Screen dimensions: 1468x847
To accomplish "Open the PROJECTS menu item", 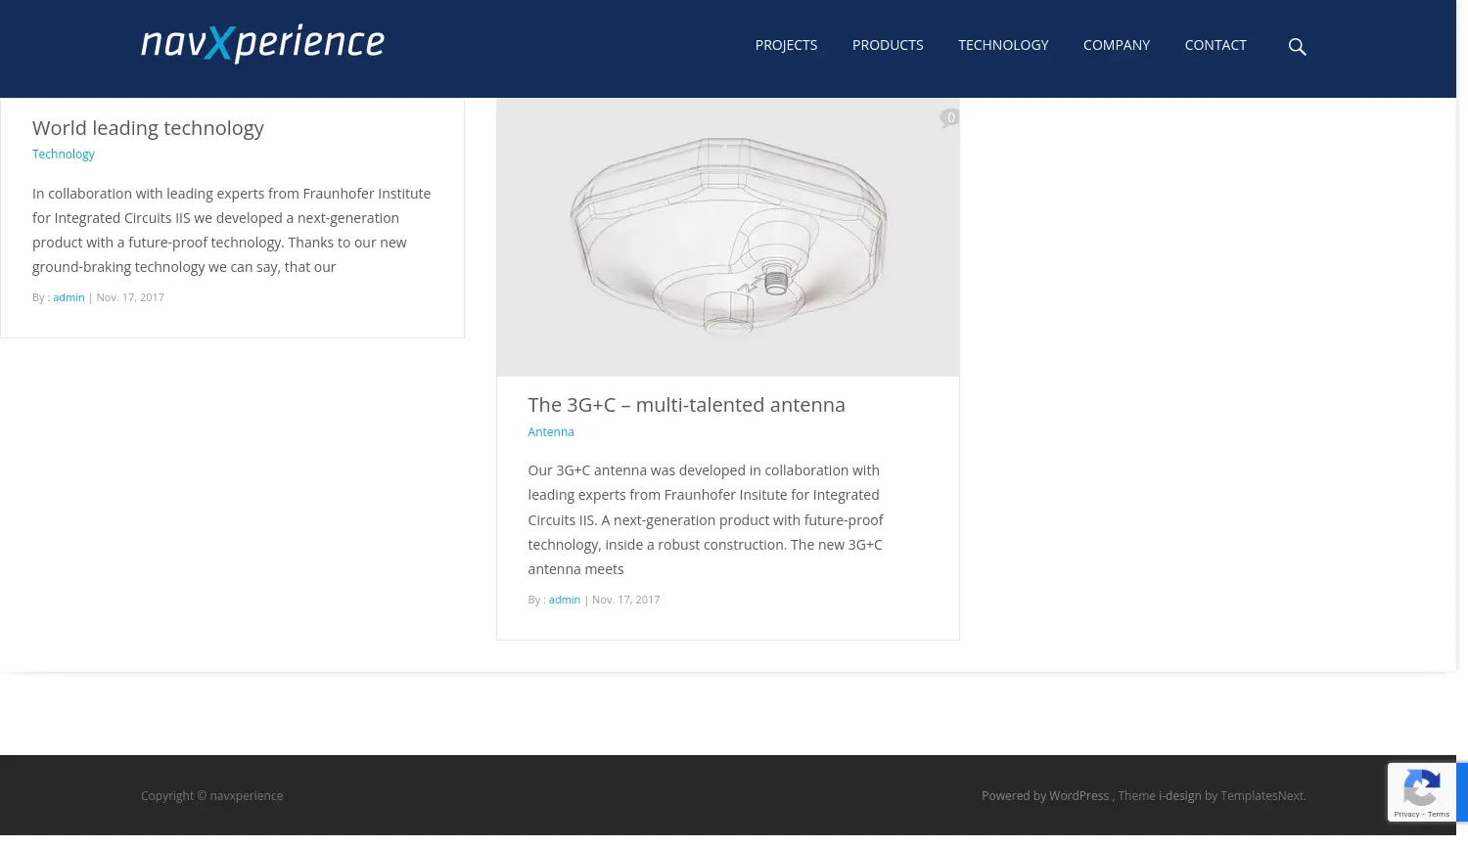I will point(786,44).
